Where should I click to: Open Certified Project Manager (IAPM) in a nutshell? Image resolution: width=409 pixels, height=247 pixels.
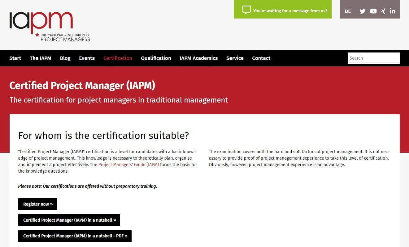click(69, 220)
